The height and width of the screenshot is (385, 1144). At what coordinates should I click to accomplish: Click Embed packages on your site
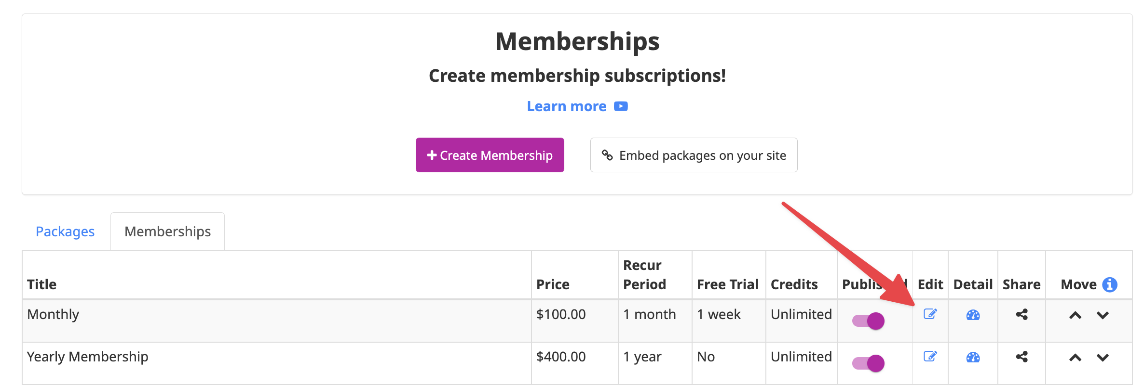pyautogui.click(x=694, y=155)
